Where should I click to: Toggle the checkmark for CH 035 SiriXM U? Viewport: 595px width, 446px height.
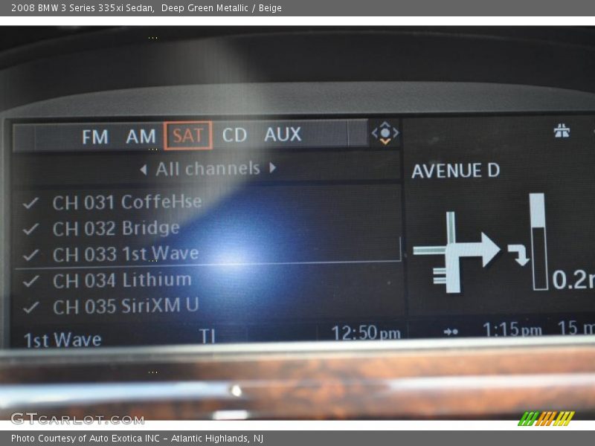[30, 307]
